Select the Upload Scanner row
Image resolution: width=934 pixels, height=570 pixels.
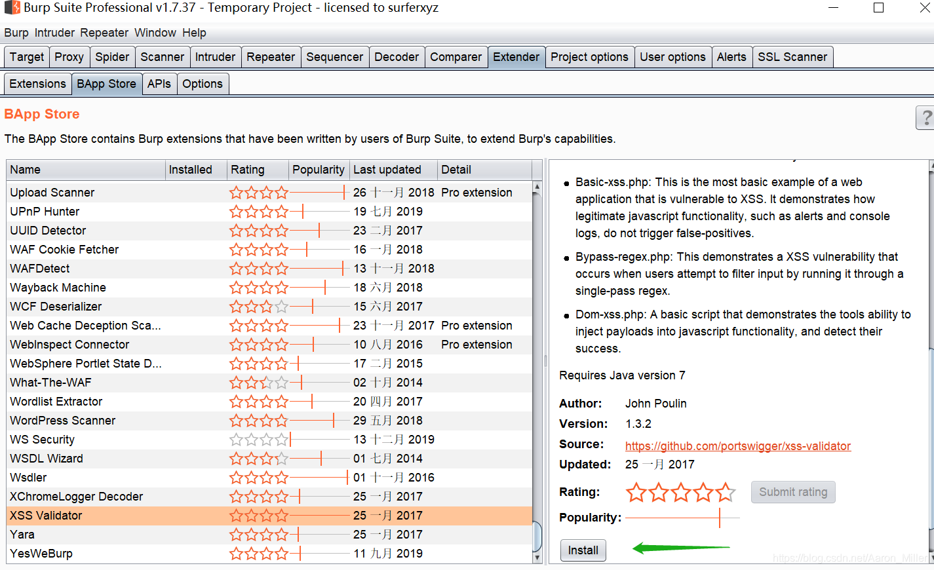[x=269, y=193]
